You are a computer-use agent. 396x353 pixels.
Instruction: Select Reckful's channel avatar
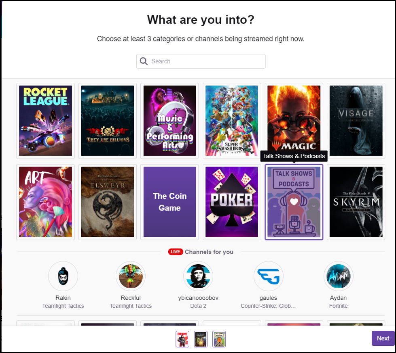(x=131, y=276)
